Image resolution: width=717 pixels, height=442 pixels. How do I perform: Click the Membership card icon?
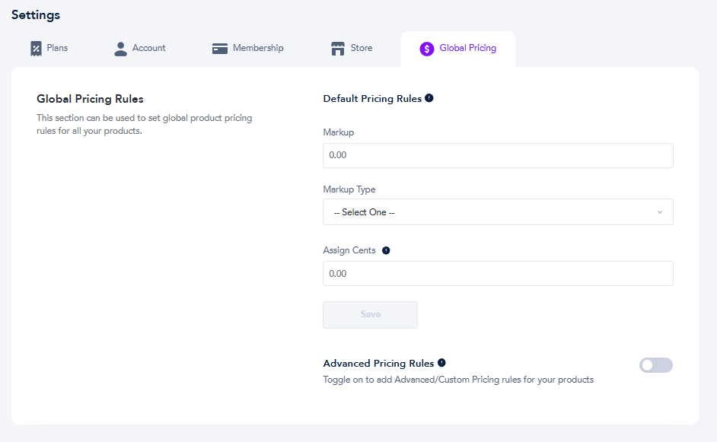220,49
